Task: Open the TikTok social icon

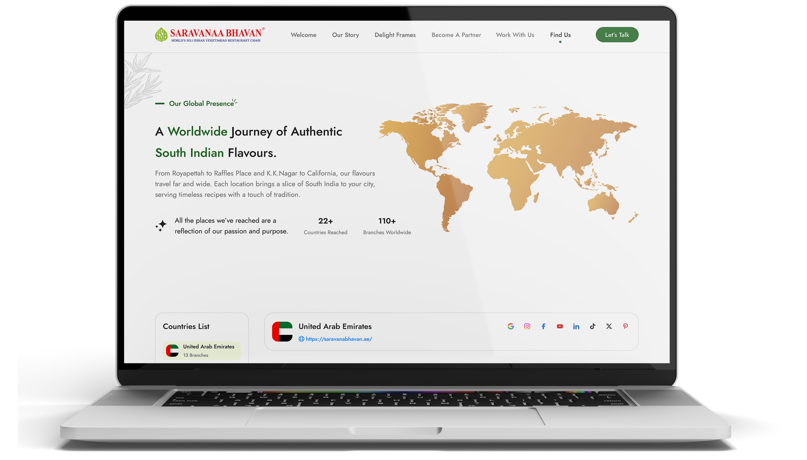Action: pos(592,326)
